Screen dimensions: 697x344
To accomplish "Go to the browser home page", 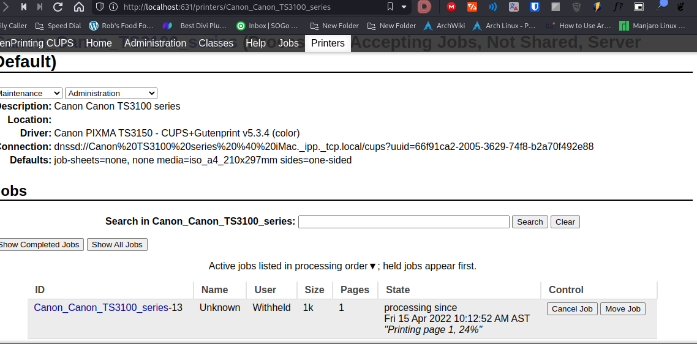I will pos(78,7).
